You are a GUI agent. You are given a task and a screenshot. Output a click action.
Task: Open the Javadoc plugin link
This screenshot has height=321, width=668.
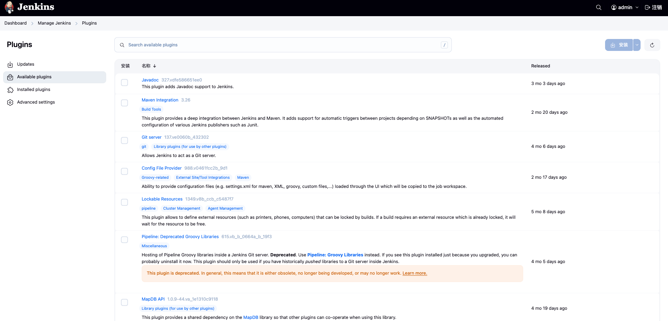pyautogui.click(x=150, y=80)
